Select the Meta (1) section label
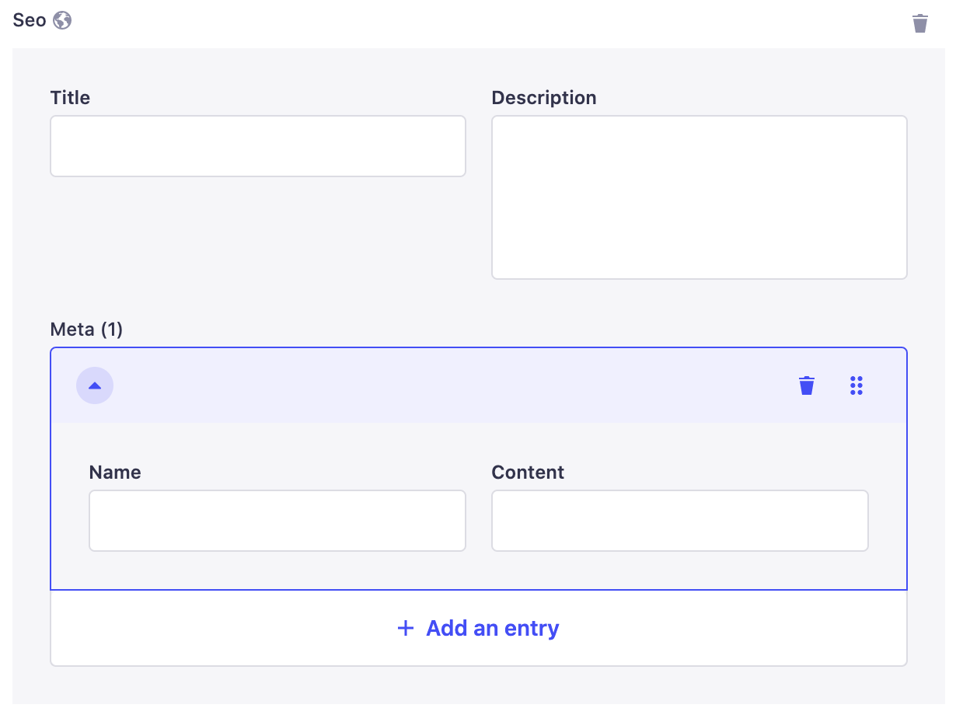This screenshot has height=715, width=956. [85, 329]
